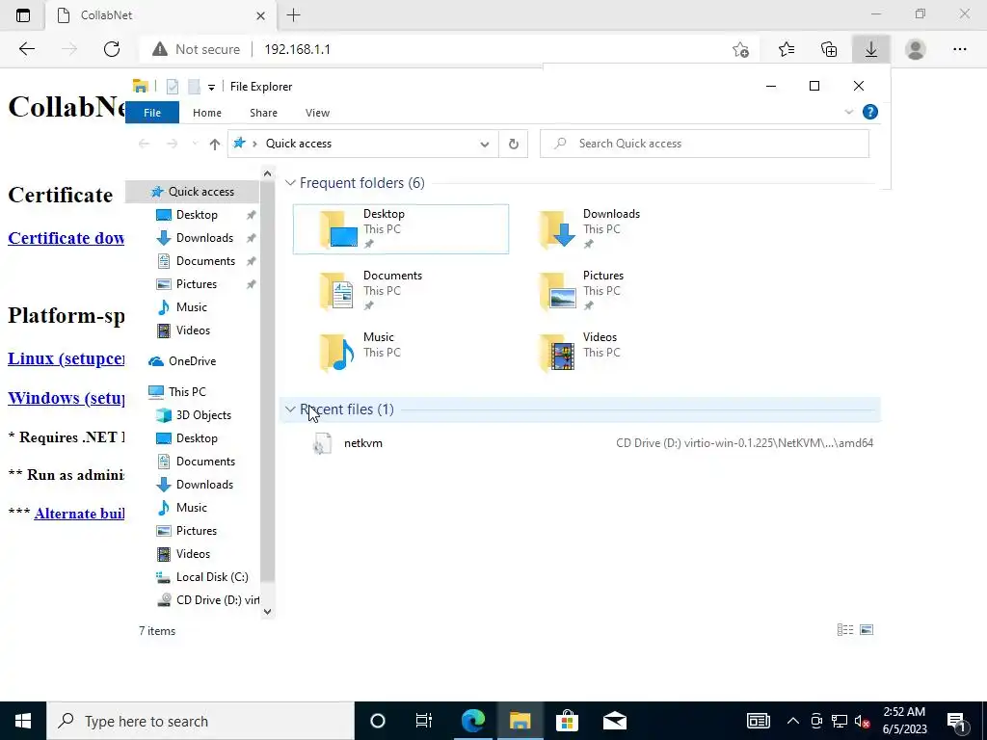The height and width of the screenshot is (740, 987).
Task: Click Properties icon in quick access toolbar
Action: click(x=172, y=86)
